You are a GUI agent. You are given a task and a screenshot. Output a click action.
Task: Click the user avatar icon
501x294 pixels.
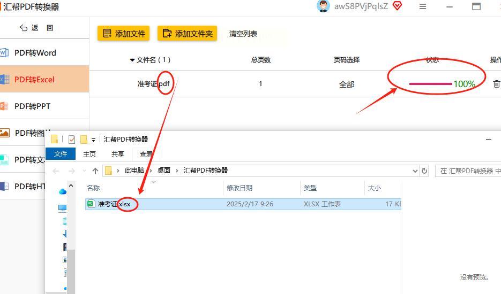pos(323,6)
